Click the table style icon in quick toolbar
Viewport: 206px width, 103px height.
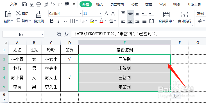click(67, 4)
